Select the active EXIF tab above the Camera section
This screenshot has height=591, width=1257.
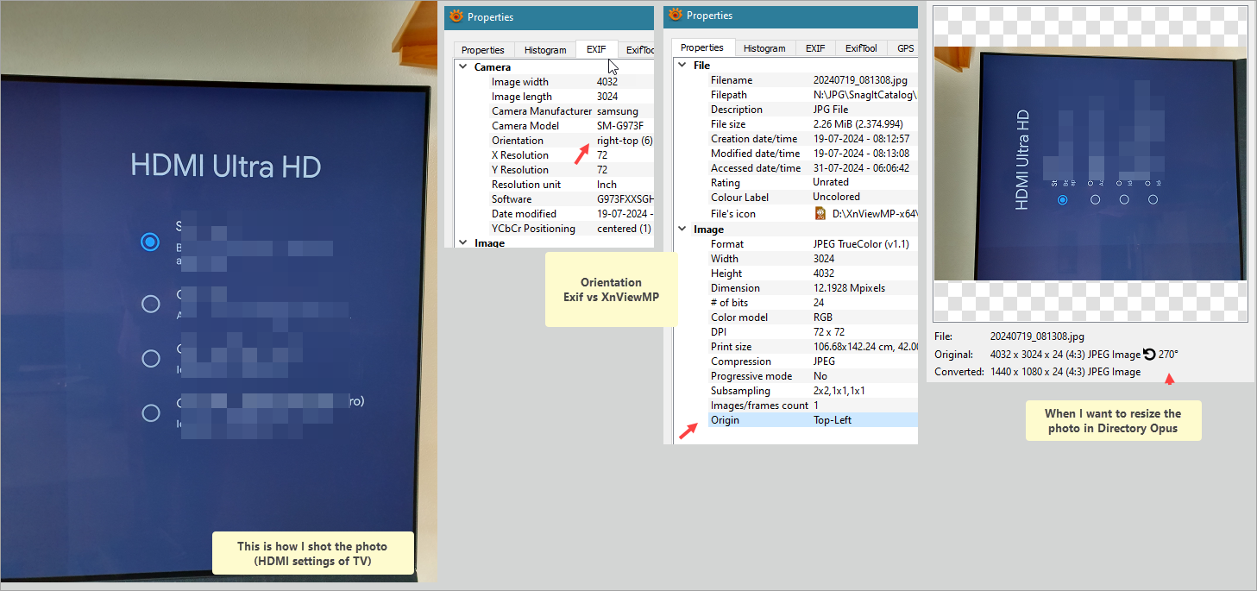point(596,49)
